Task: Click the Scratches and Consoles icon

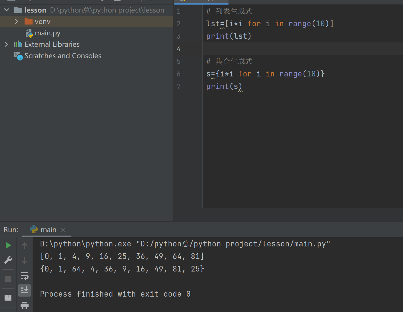Action: pos(18,56)
